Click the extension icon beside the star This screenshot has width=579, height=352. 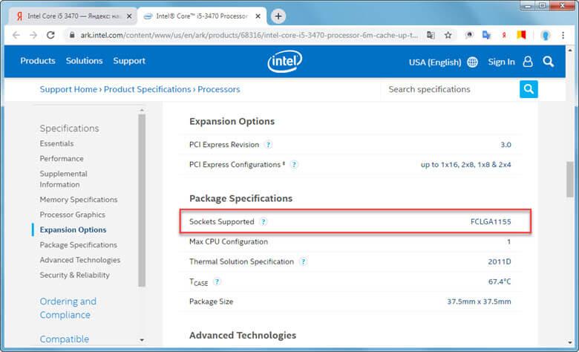(469, 35)
